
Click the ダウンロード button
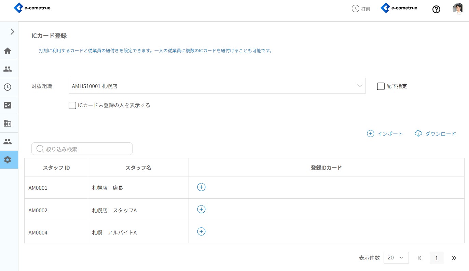click(x=436, y=134)
